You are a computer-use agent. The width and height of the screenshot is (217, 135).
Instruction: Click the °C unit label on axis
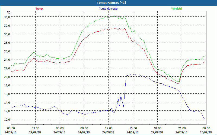[x=8, y=12]
